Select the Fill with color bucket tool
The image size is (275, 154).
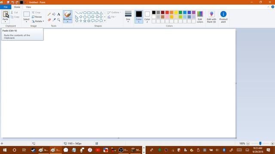point(54,14)
